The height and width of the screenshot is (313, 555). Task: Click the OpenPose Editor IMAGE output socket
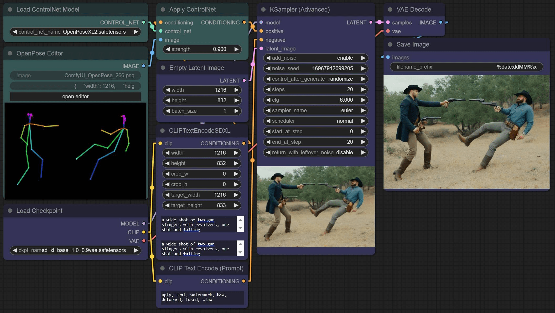tap(144, 66)
